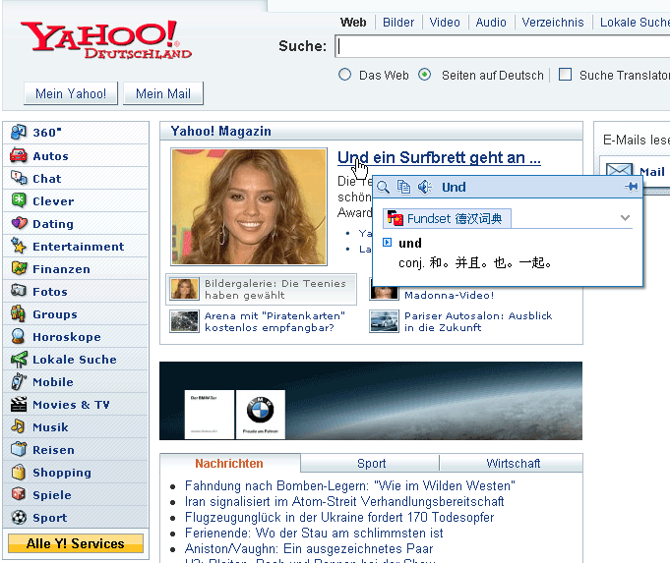Click the Bildergalerie small thumbnail
This screenshot has width=670, height=563.
tap(184, 289)
